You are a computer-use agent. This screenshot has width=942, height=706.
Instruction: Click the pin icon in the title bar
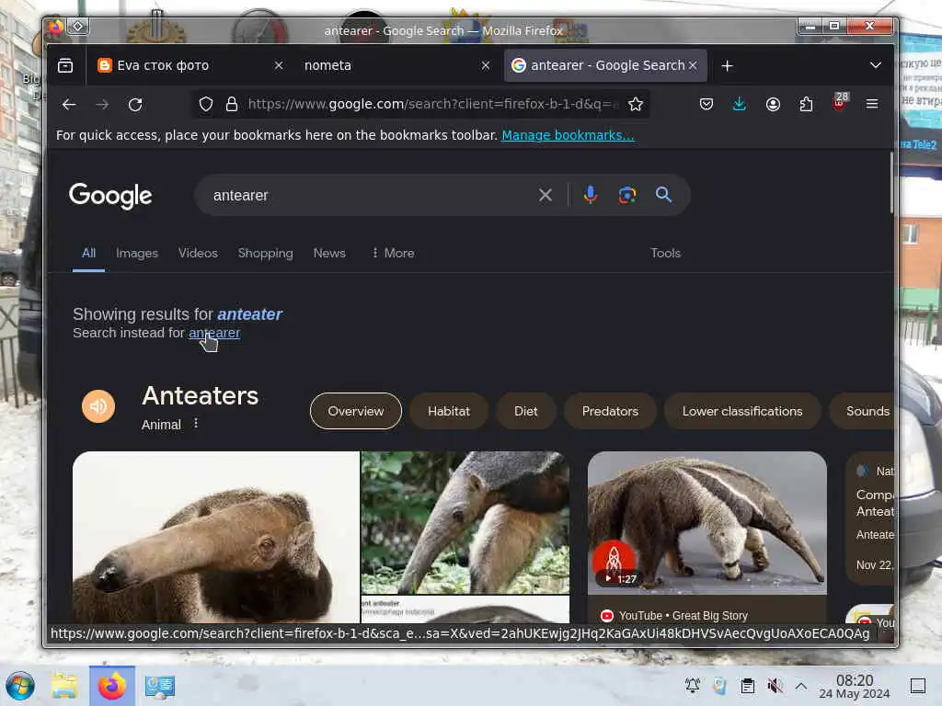[78, 26]
